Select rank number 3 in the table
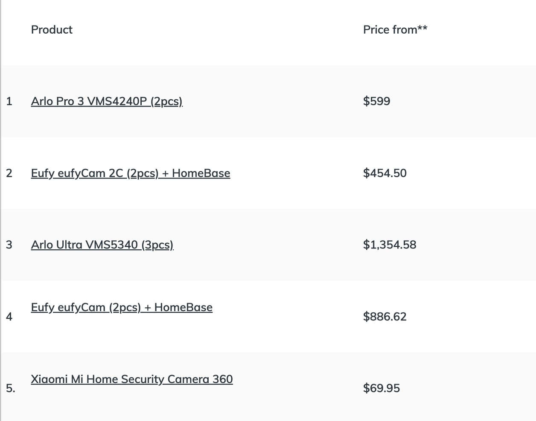536x421 pixels. click(9, 245)
